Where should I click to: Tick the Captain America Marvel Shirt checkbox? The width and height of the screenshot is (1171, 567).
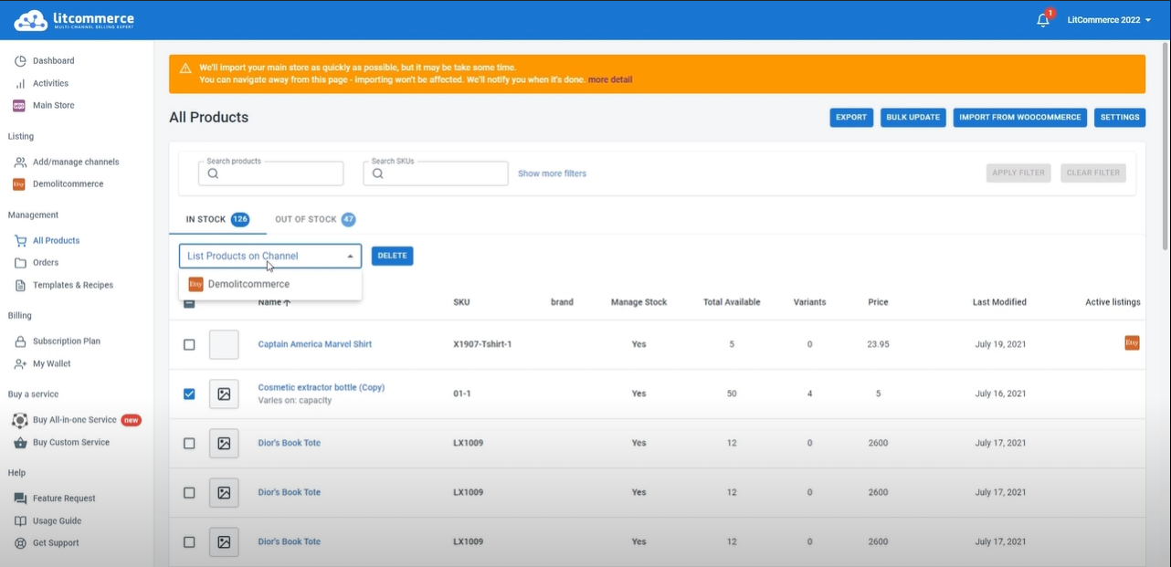(189, 345)
